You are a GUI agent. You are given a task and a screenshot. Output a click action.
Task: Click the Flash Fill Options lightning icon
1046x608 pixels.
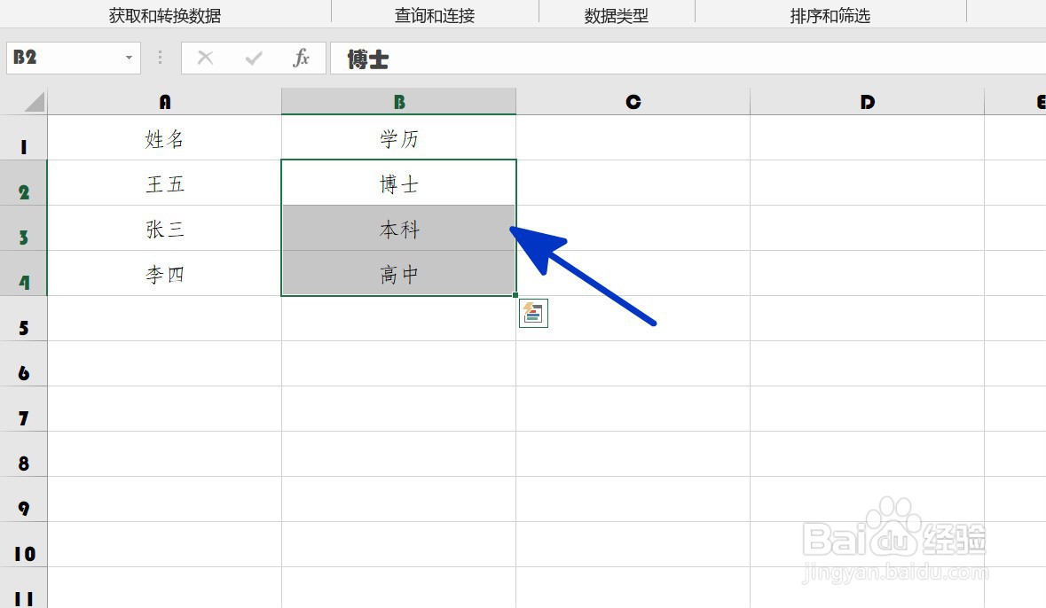(533, 313)
